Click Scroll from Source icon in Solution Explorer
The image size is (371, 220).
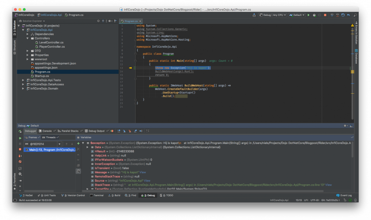[98, 21]
